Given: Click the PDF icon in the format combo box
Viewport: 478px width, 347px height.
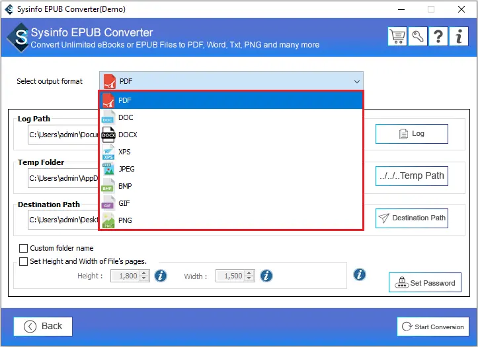Looking at the screenshot, I should click(110, 81).
